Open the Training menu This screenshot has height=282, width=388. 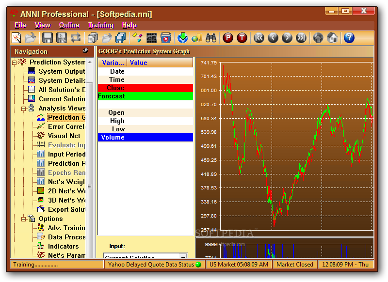101,25
